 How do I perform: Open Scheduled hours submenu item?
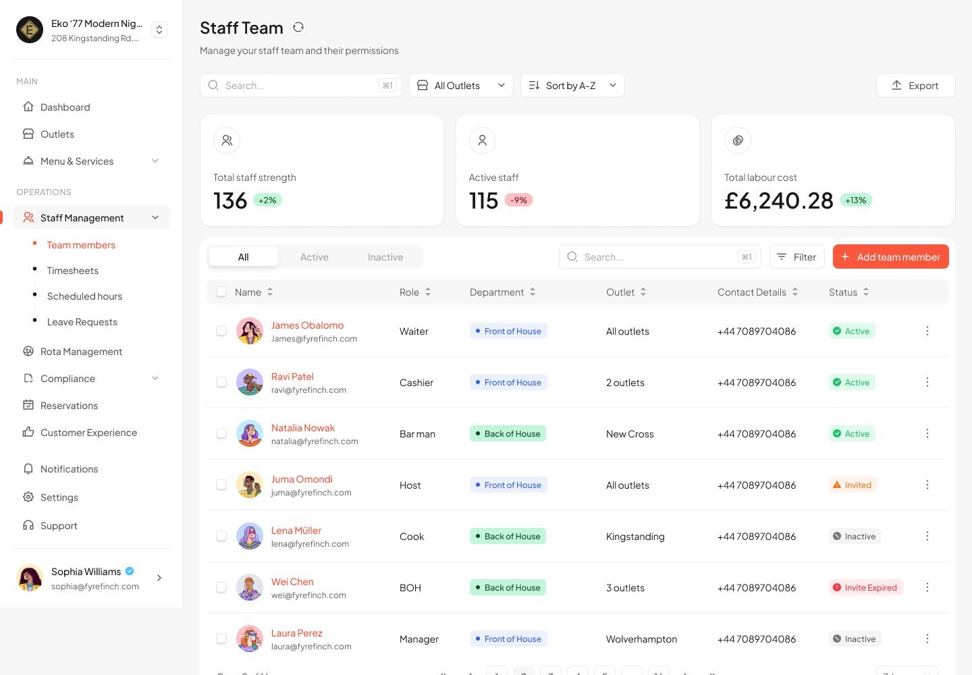point(84,296)
